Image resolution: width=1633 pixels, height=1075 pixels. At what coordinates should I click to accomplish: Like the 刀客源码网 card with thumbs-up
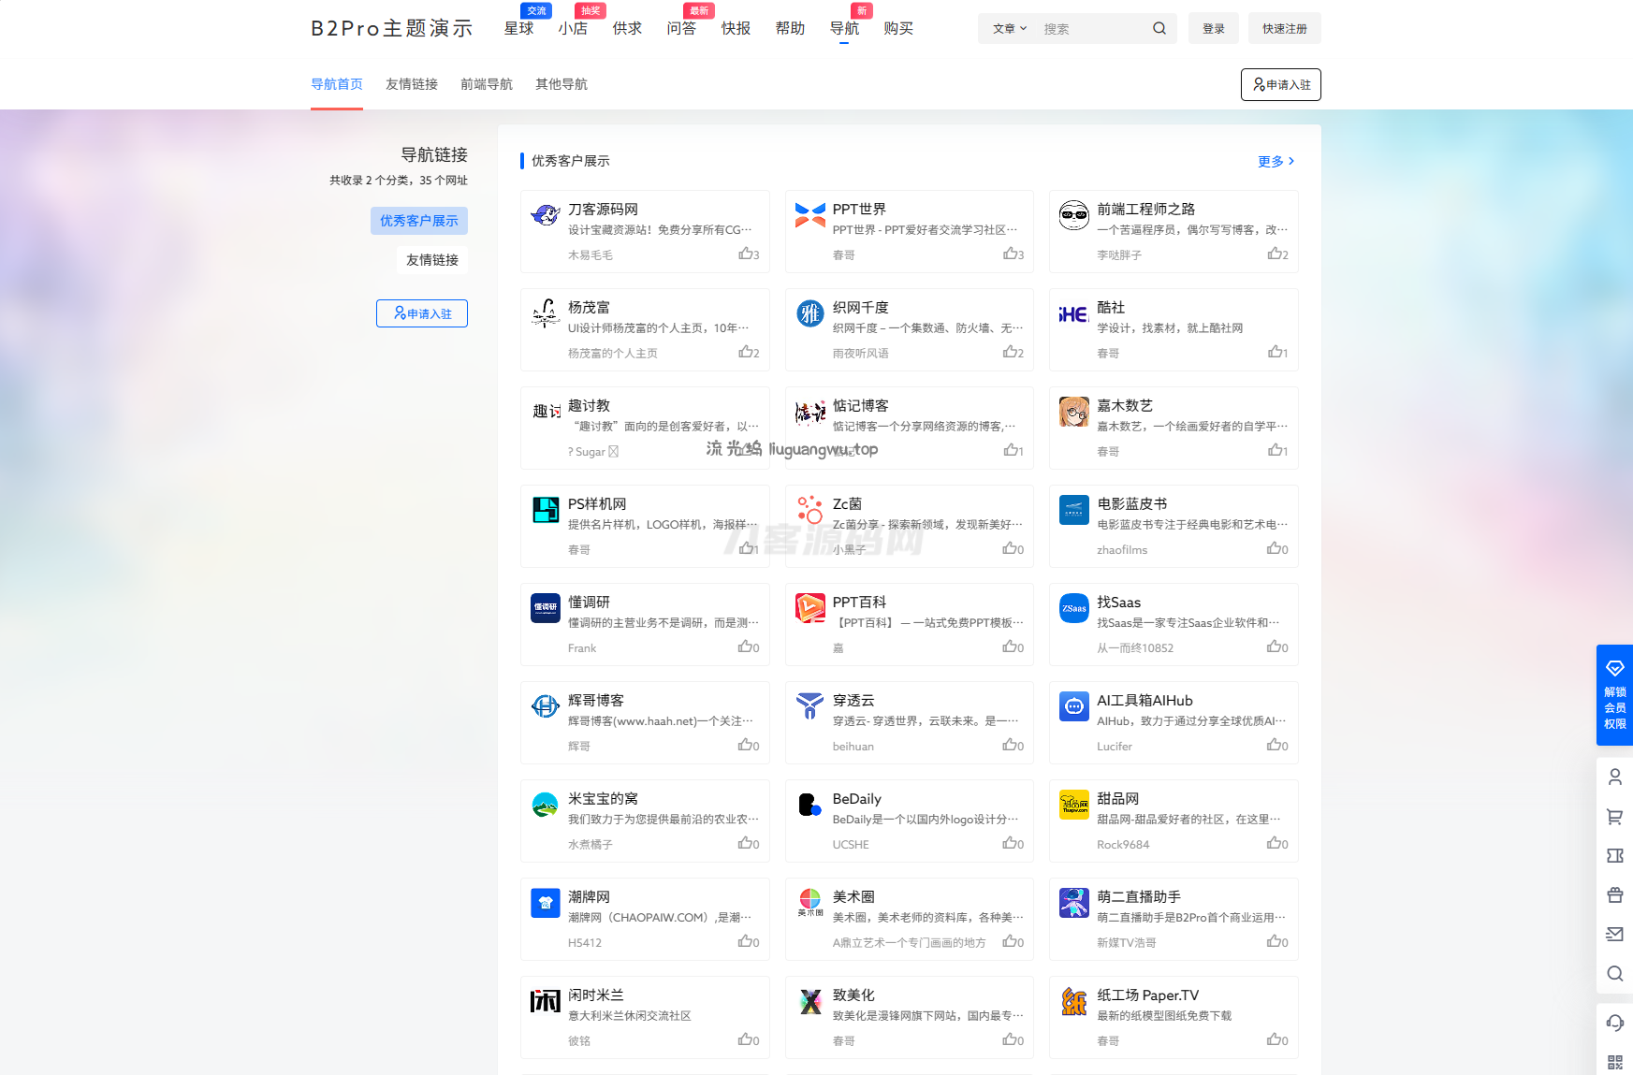pyautogui.click(x=748, y=254)
